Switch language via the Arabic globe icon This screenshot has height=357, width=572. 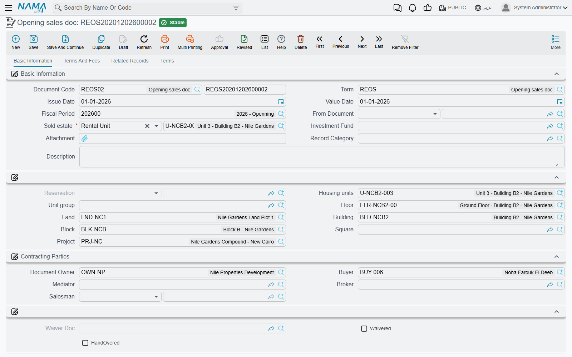483,8
